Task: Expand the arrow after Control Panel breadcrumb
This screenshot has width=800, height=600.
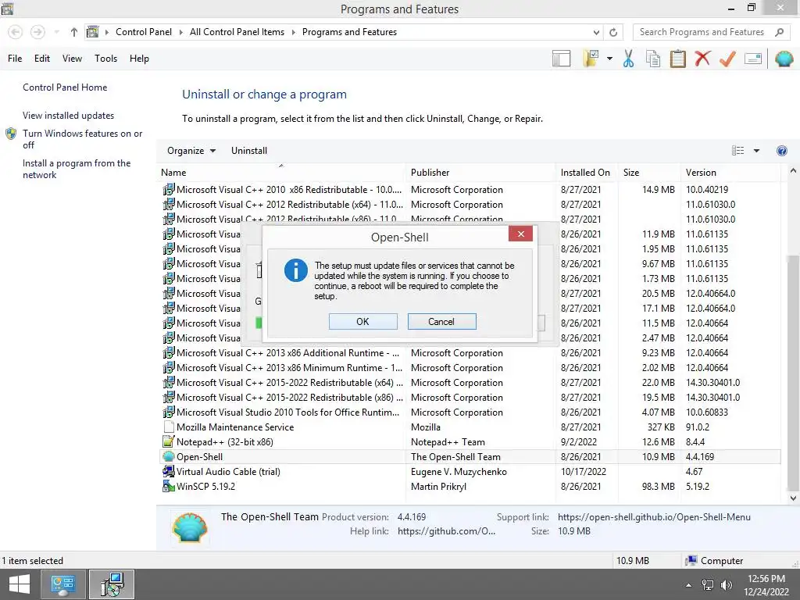Action: pos(180,32)
